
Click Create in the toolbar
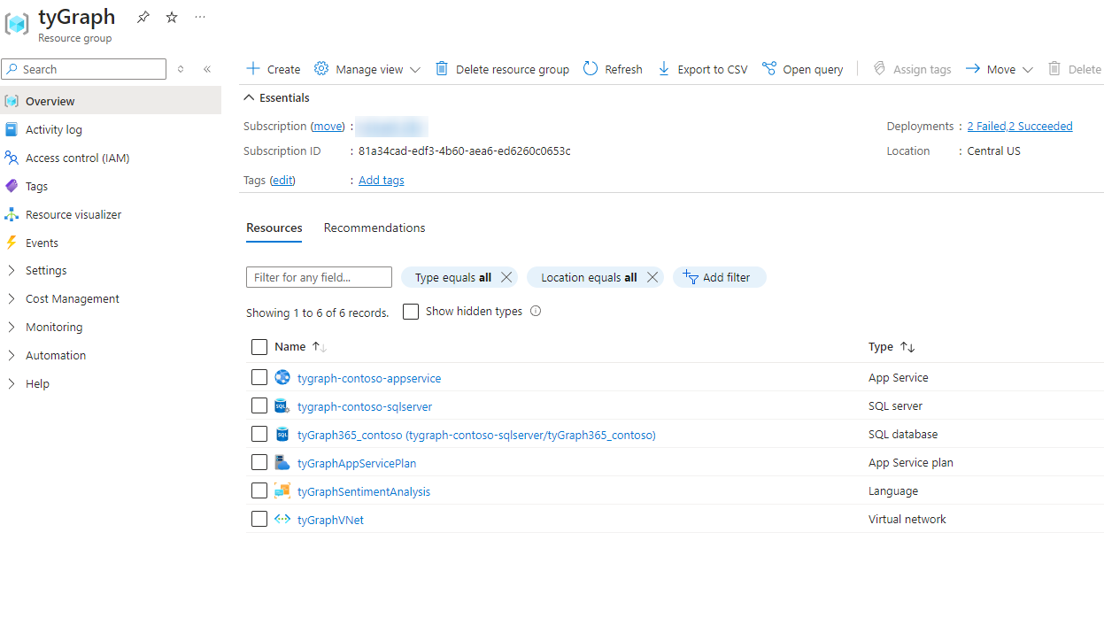(273, 69)
